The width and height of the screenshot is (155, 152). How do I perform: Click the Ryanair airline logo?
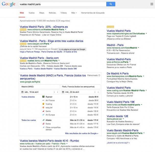[x=43, y=97]
